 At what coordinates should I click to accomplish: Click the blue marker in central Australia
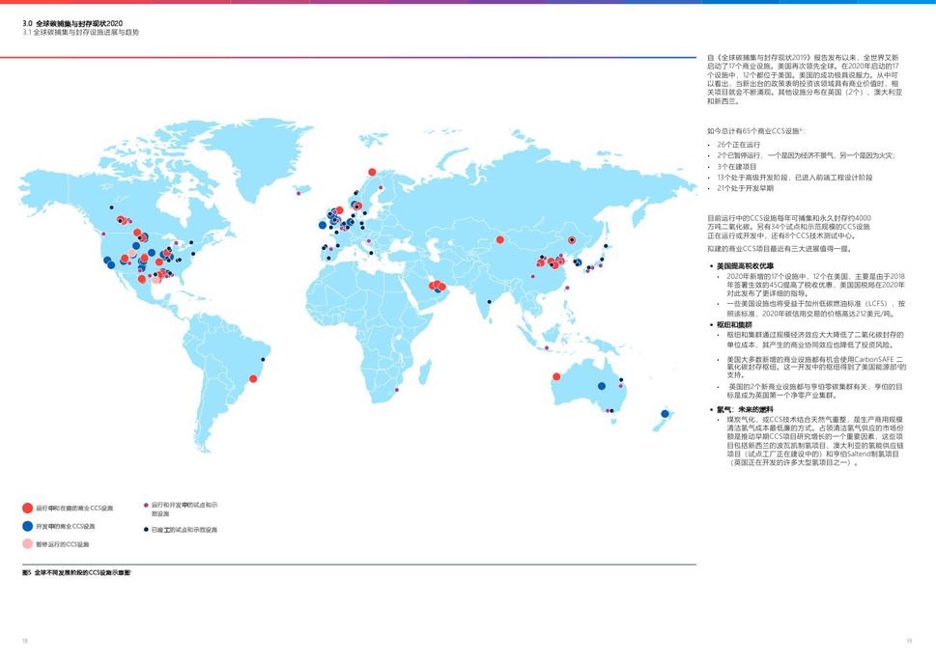pyautogui.click(x=602, y=386)
